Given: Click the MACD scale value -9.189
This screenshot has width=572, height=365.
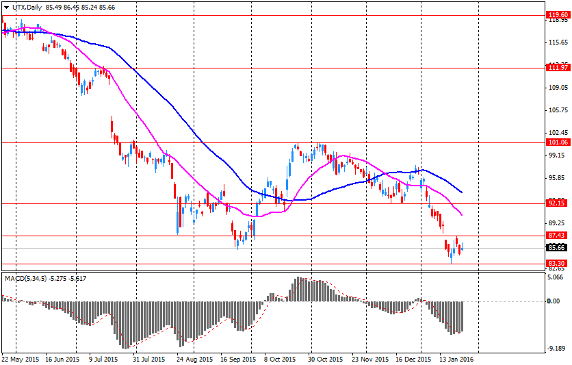Looking at the screenshot, I should coord(557,349).
